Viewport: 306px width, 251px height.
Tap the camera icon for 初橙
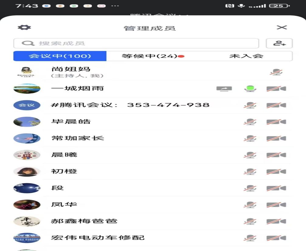(276, 172)
